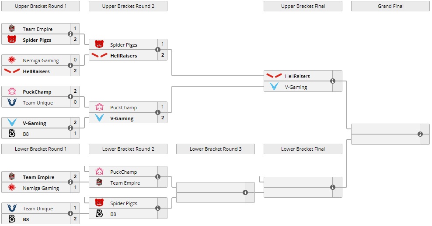Viewport: 432px width, 226px height.
Task: Click the V-Gaming logo in Upper Bracket Final
Action: pos(274,87)
